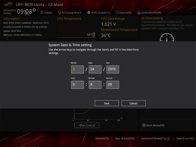The height and width of the screenshot is (147, 196).
Task: Click the CPU temperature bar at 34°C
Action: tap(94, 35)
